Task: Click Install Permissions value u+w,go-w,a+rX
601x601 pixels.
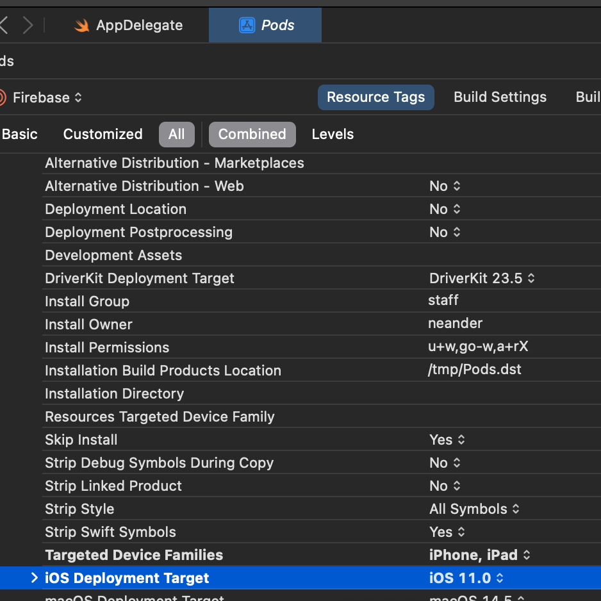Action: 478,347
